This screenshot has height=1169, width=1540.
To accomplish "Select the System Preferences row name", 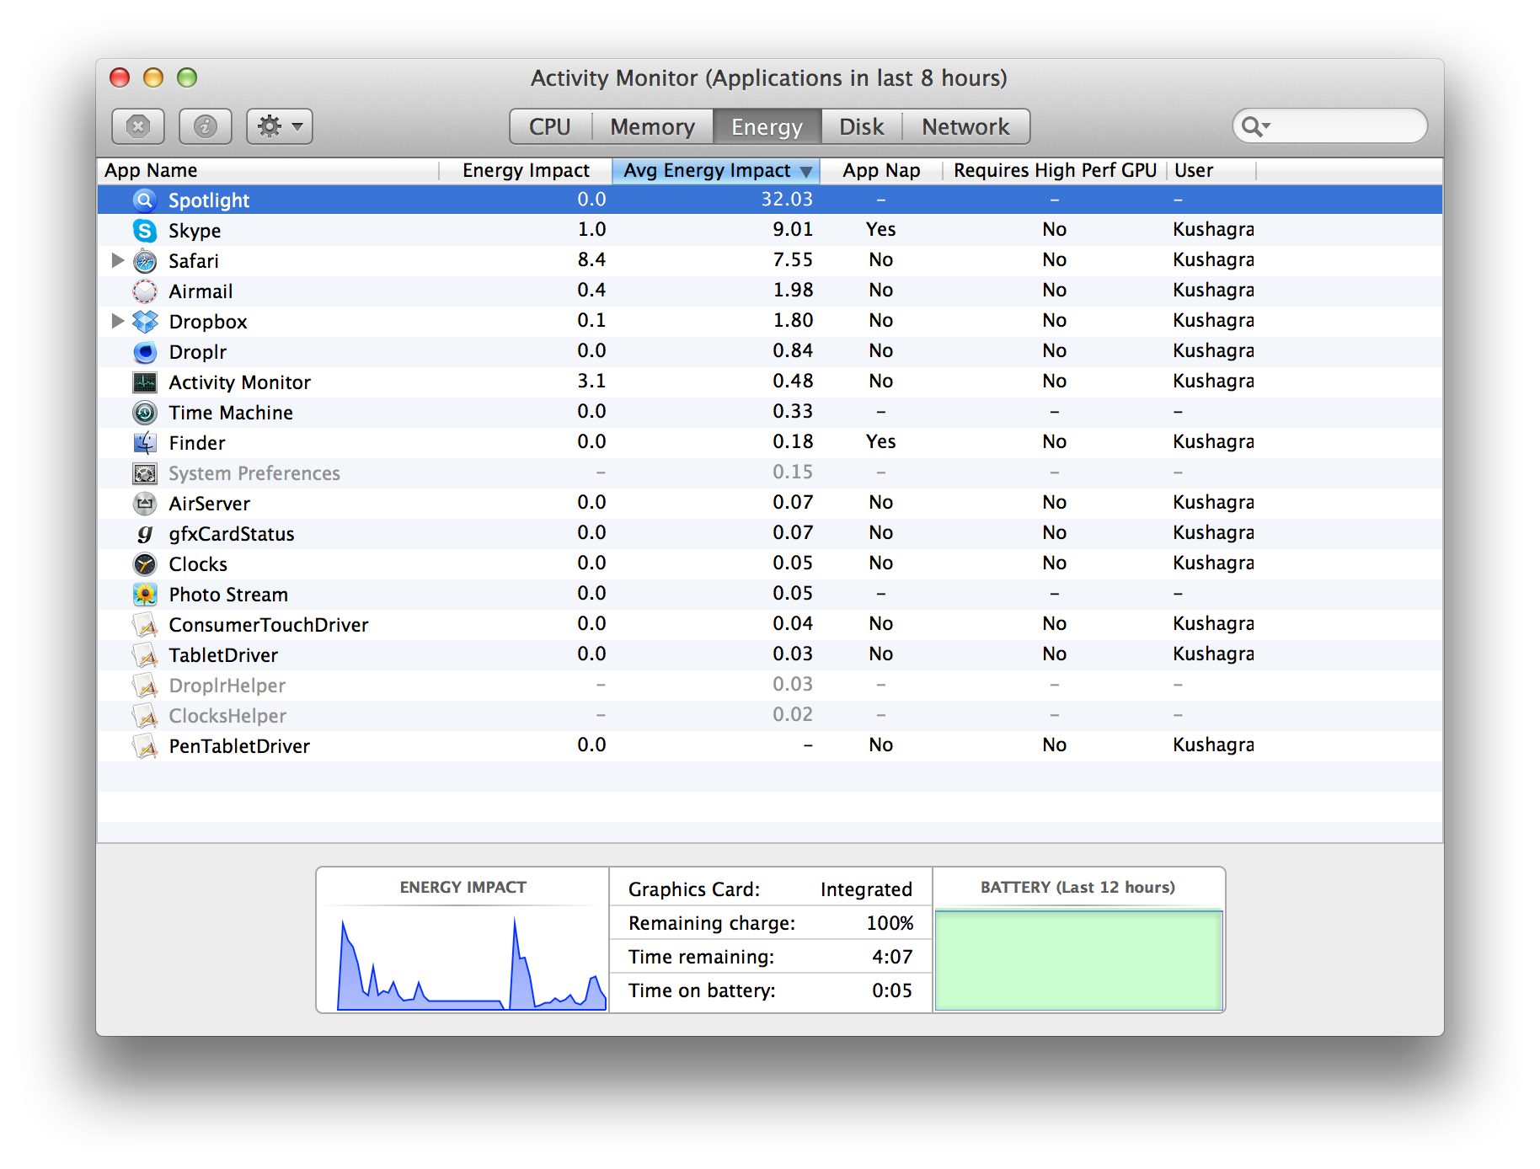I will (x=254, y=473).
